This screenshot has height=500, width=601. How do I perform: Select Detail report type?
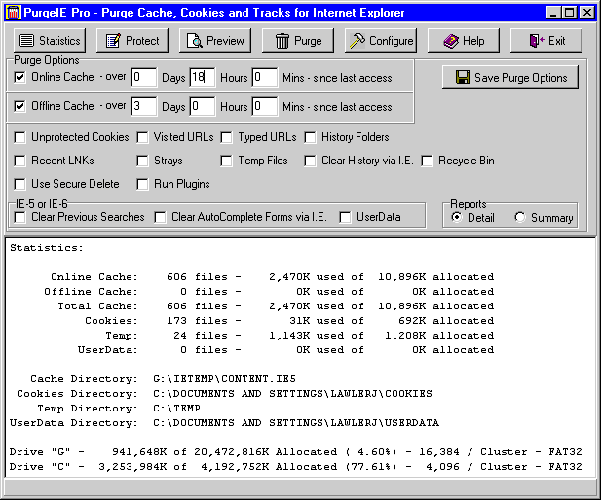pos(457,217)
